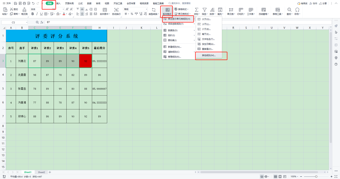Viewport: 340px width, 179px height.
Task: Open the Table Style (表格样式) dropdown
Action: 182,9
